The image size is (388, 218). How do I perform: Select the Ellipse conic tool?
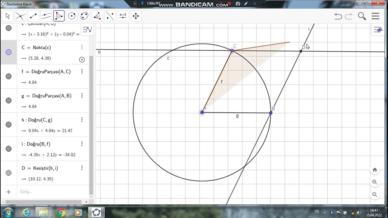85,16
